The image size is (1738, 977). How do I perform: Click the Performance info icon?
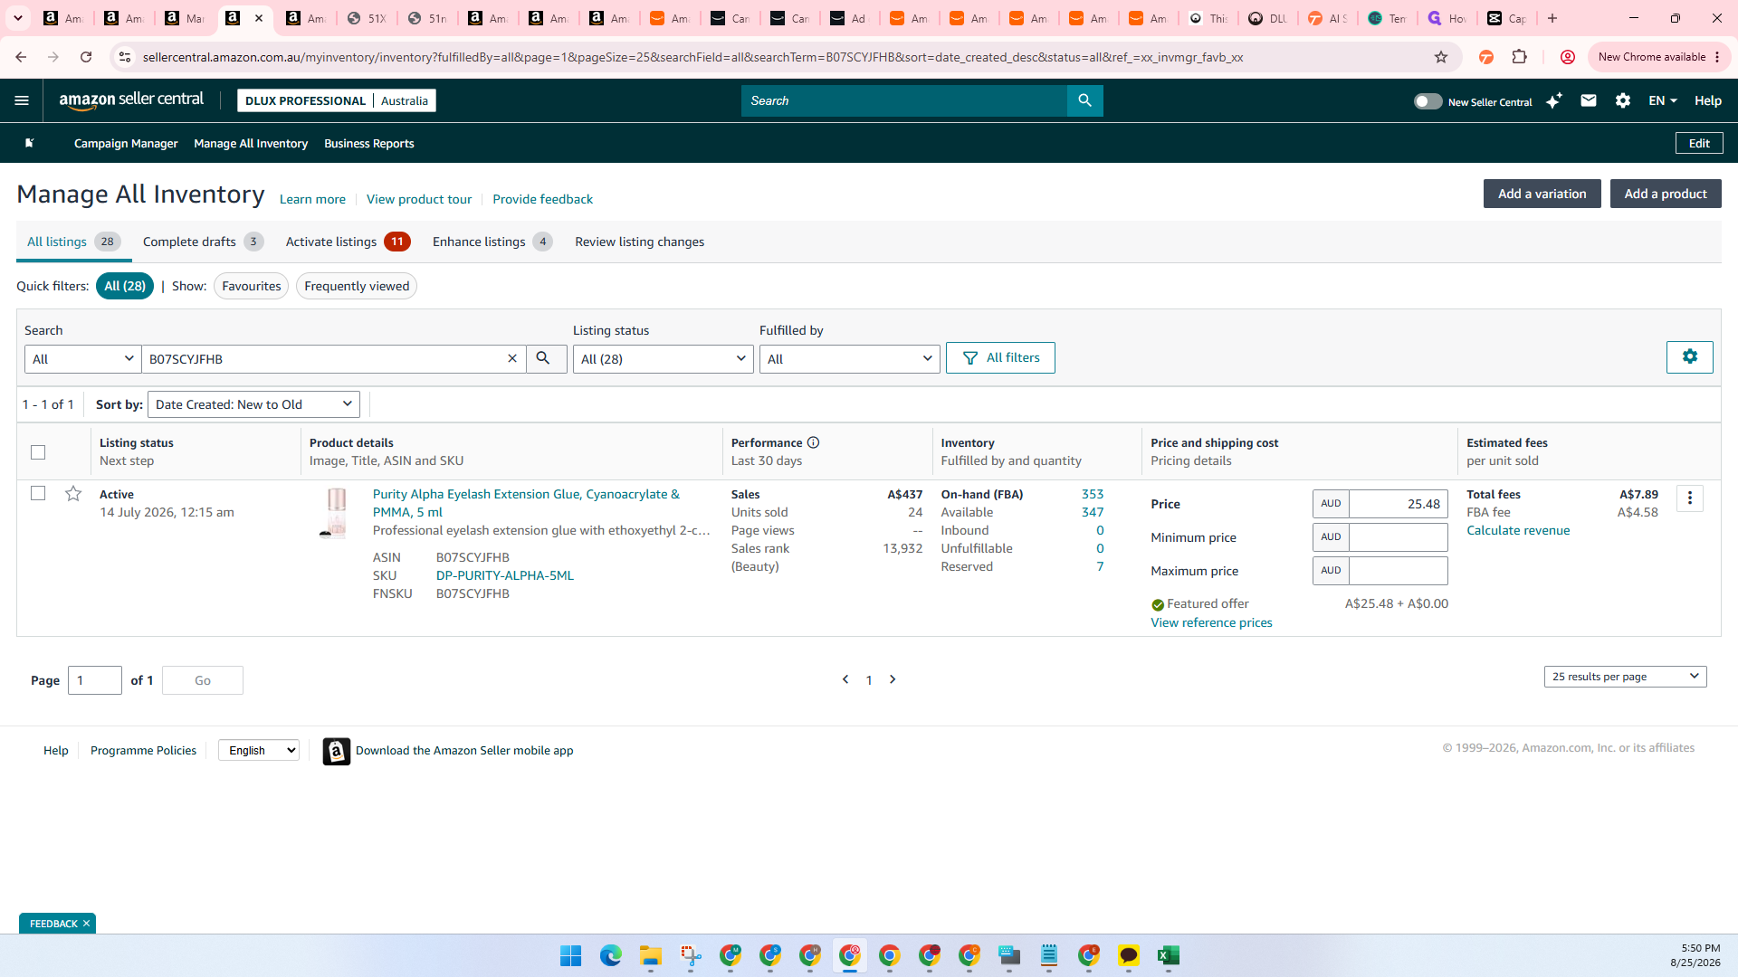(813, 442)
